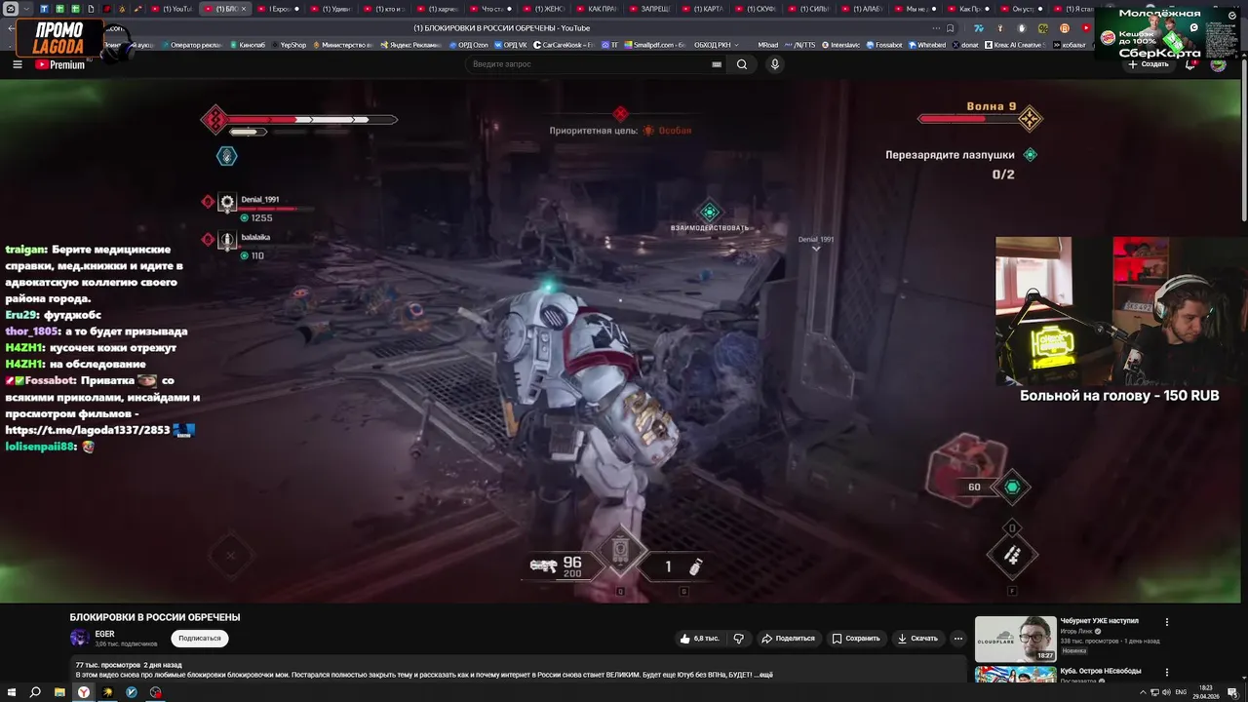This screenshot has height=702, width=1248.
Task: Open the MRoad bookmark
Action: coord(767,45)
